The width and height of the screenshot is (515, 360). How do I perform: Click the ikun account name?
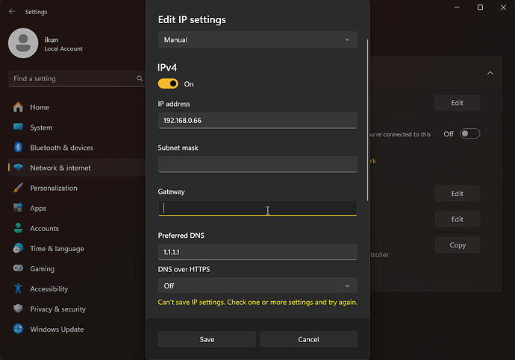(51, 40)
